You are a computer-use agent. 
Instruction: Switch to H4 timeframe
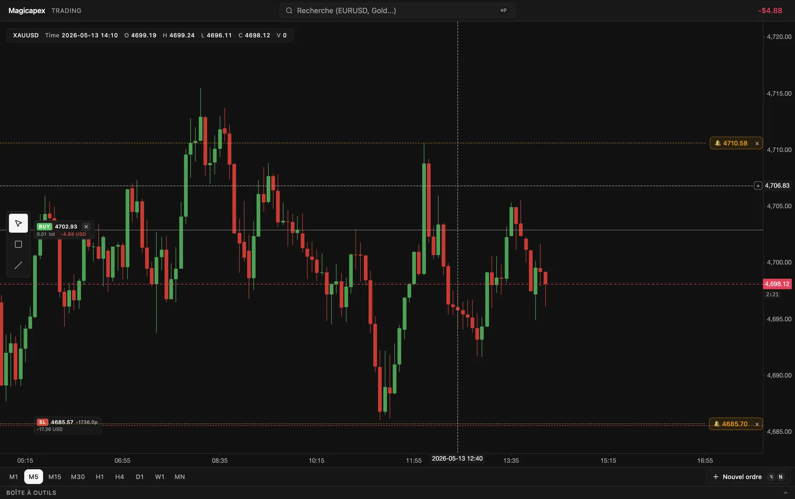[120, 477]
